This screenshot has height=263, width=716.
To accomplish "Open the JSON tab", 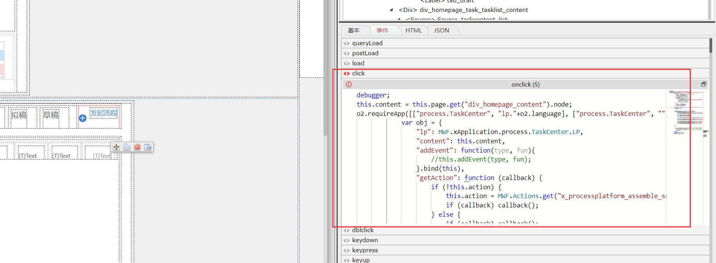I will point(441,31).
